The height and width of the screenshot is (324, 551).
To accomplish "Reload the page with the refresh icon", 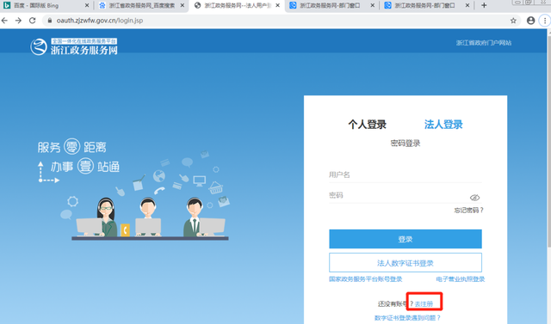I will tap(33, 21).
